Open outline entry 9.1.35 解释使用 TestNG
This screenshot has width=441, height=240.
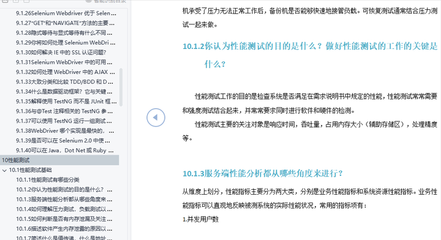[x=66, y=102]
